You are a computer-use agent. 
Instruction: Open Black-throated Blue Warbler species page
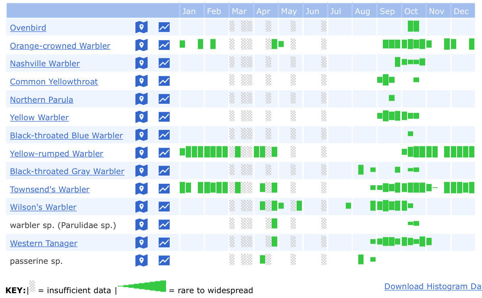tap(66, 136)
